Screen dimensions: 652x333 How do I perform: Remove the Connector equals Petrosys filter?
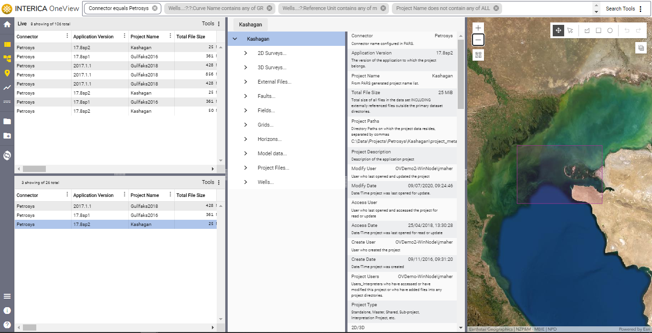click(155, 9)
